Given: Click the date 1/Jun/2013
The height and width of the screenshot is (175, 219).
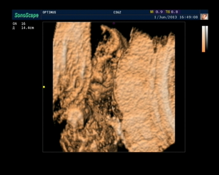Looking at the screenshot, I should [166, 17].
